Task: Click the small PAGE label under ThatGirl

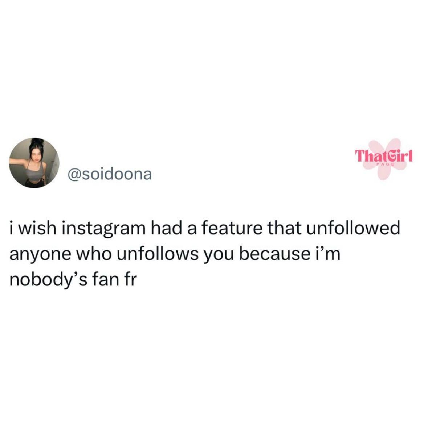Action: tap(385, 164)
